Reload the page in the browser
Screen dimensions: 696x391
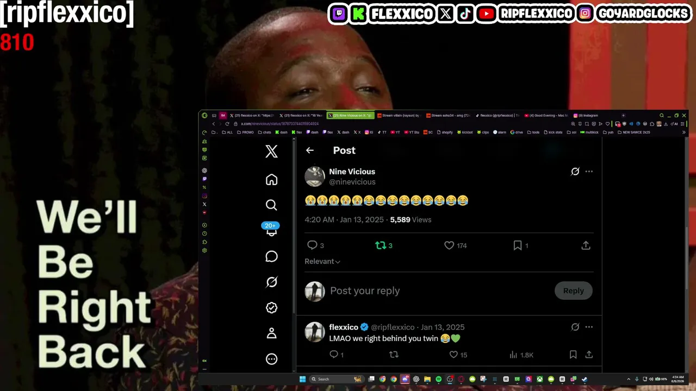coord(227,124)
